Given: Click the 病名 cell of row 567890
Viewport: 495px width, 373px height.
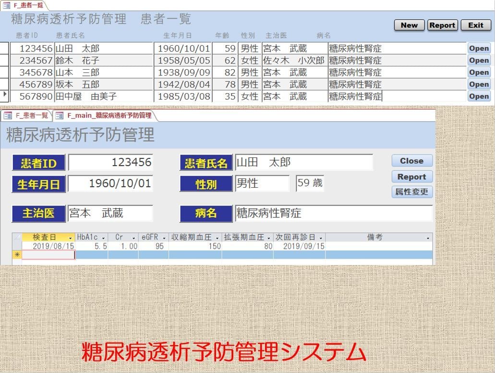Looking at the screenshot, I should click(x=397, y=96).
